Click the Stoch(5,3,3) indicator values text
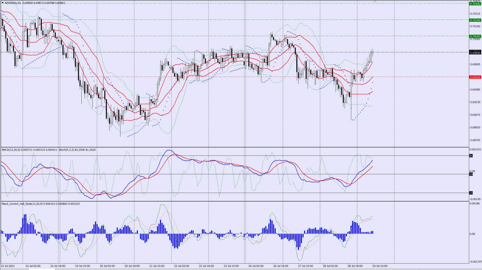This screenshot has height=270, width=482. (78, 150)
